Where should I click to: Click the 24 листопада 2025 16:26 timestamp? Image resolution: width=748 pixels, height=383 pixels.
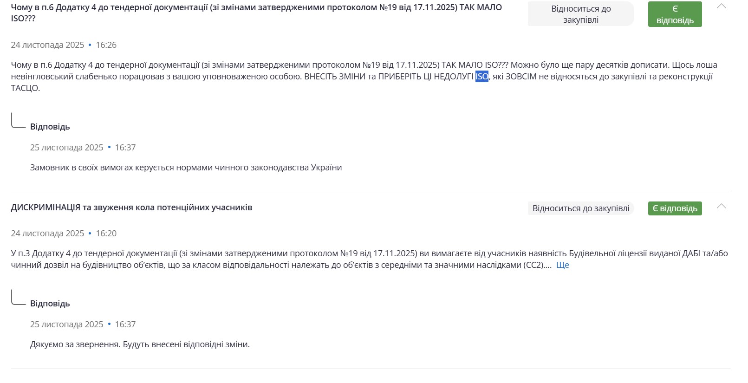(x=64, y=45)
